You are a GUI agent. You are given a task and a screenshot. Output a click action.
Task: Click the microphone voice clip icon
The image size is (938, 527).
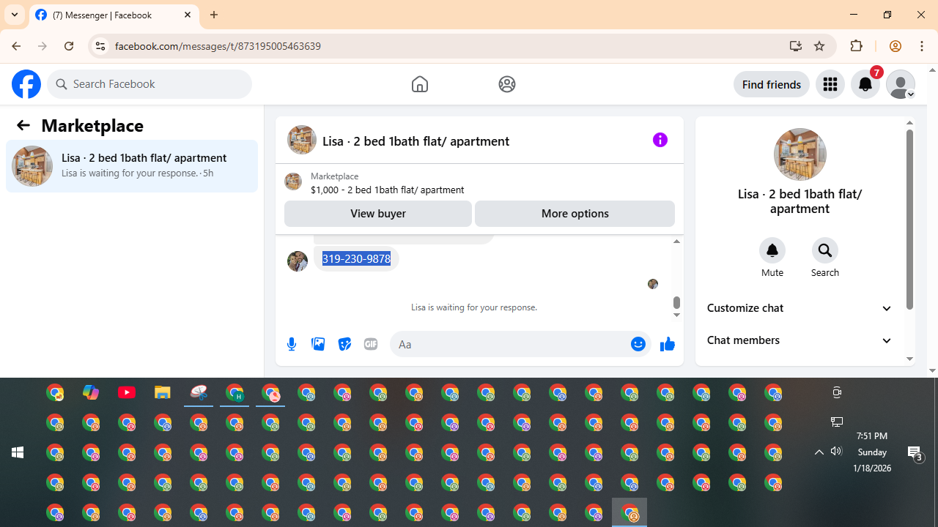[x=292, y=344]
